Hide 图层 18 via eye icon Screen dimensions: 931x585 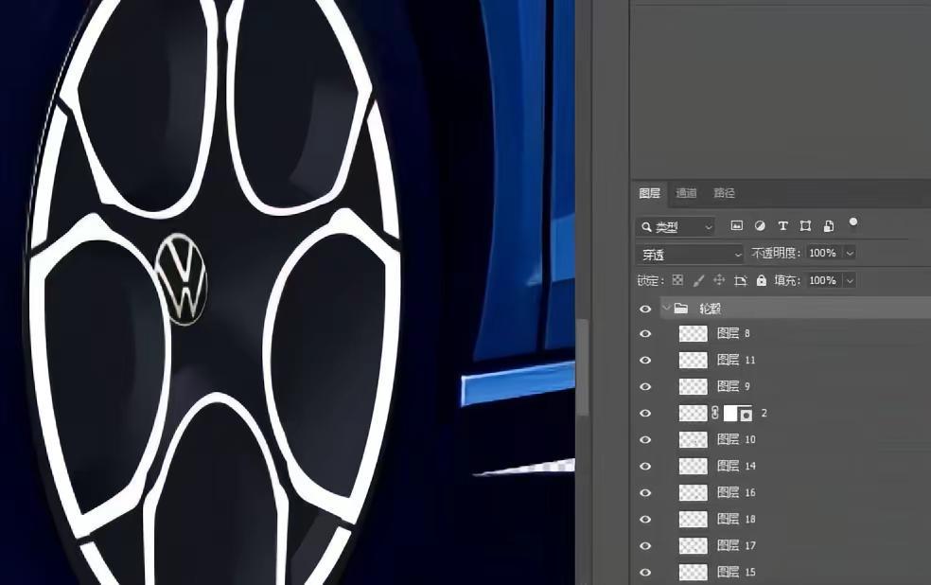pos(645,519)
